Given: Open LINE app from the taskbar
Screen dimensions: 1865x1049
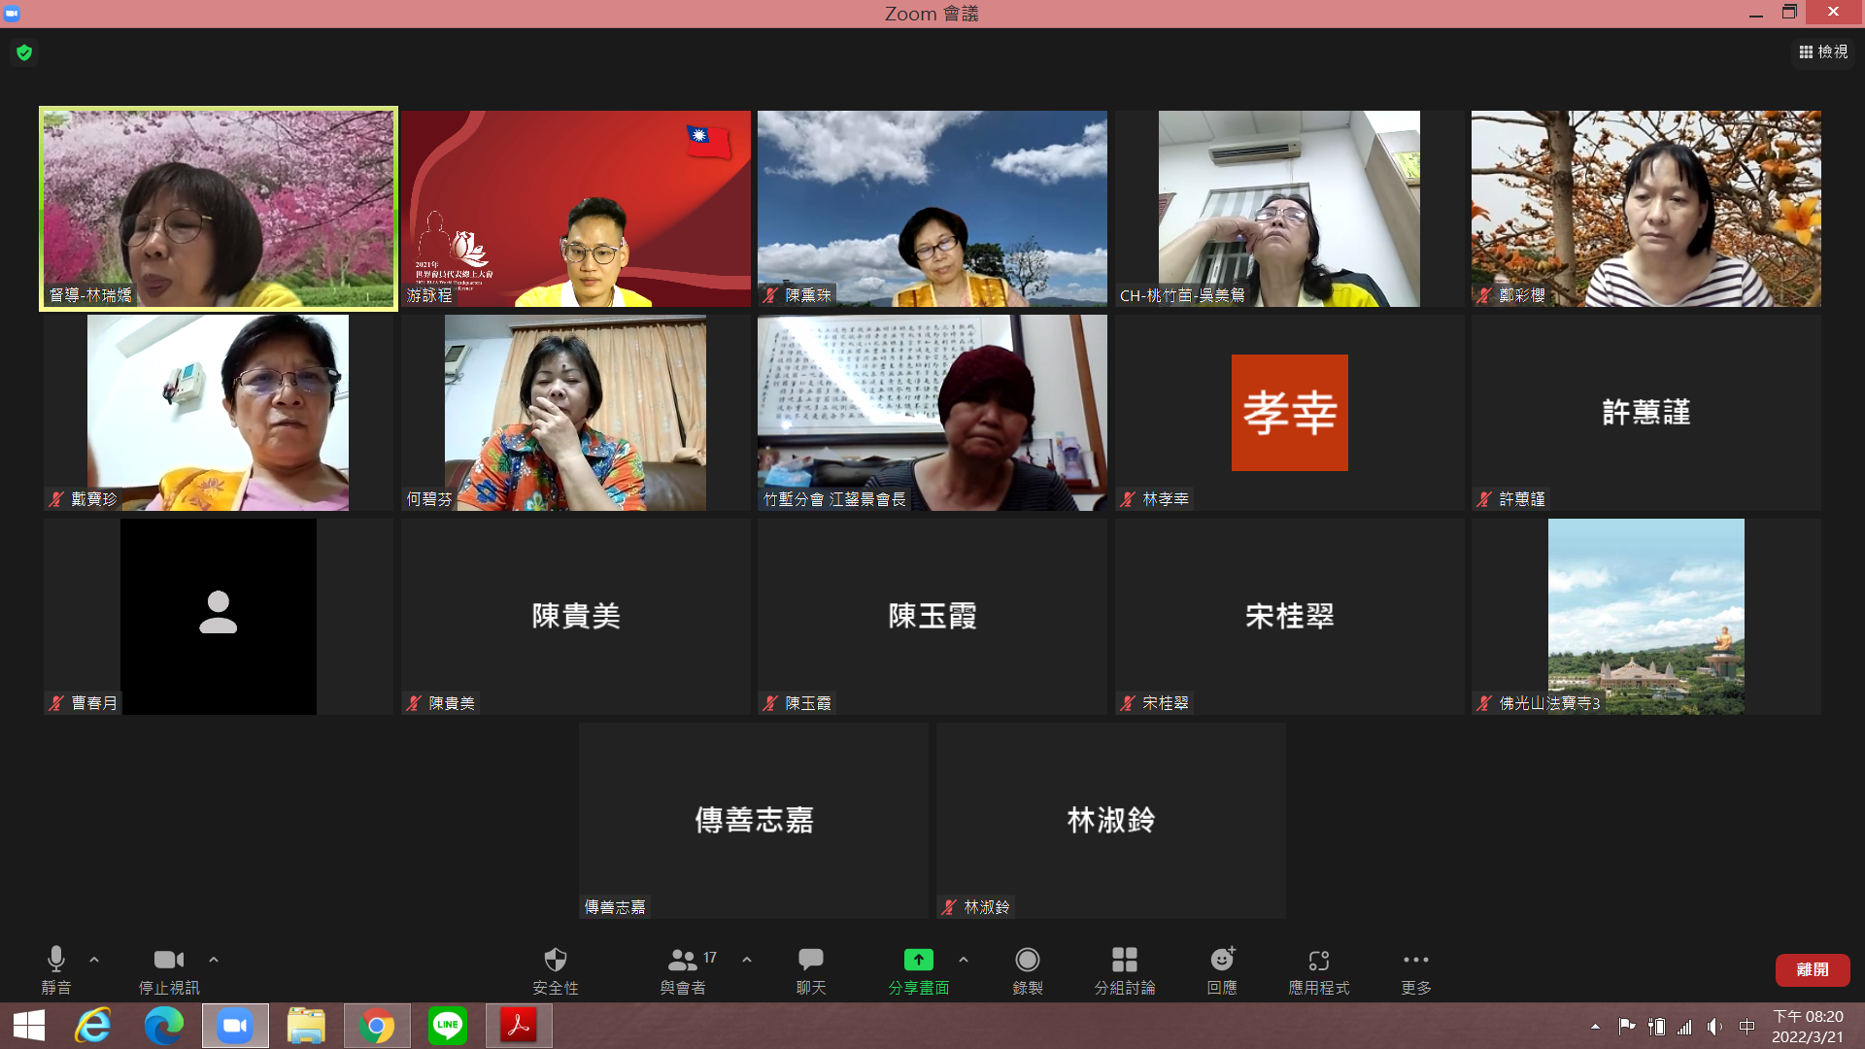Looking at the screenshot, I should coord(448,1026).
